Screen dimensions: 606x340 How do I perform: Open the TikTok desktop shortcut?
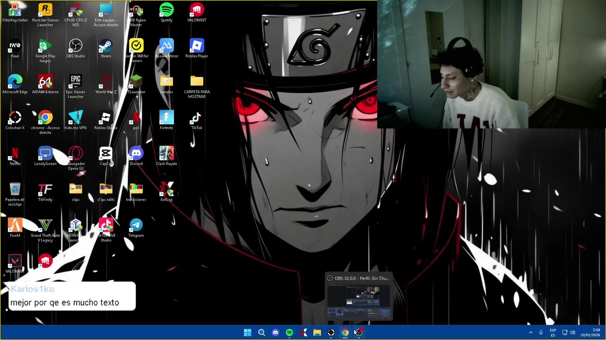click(197, 120)
